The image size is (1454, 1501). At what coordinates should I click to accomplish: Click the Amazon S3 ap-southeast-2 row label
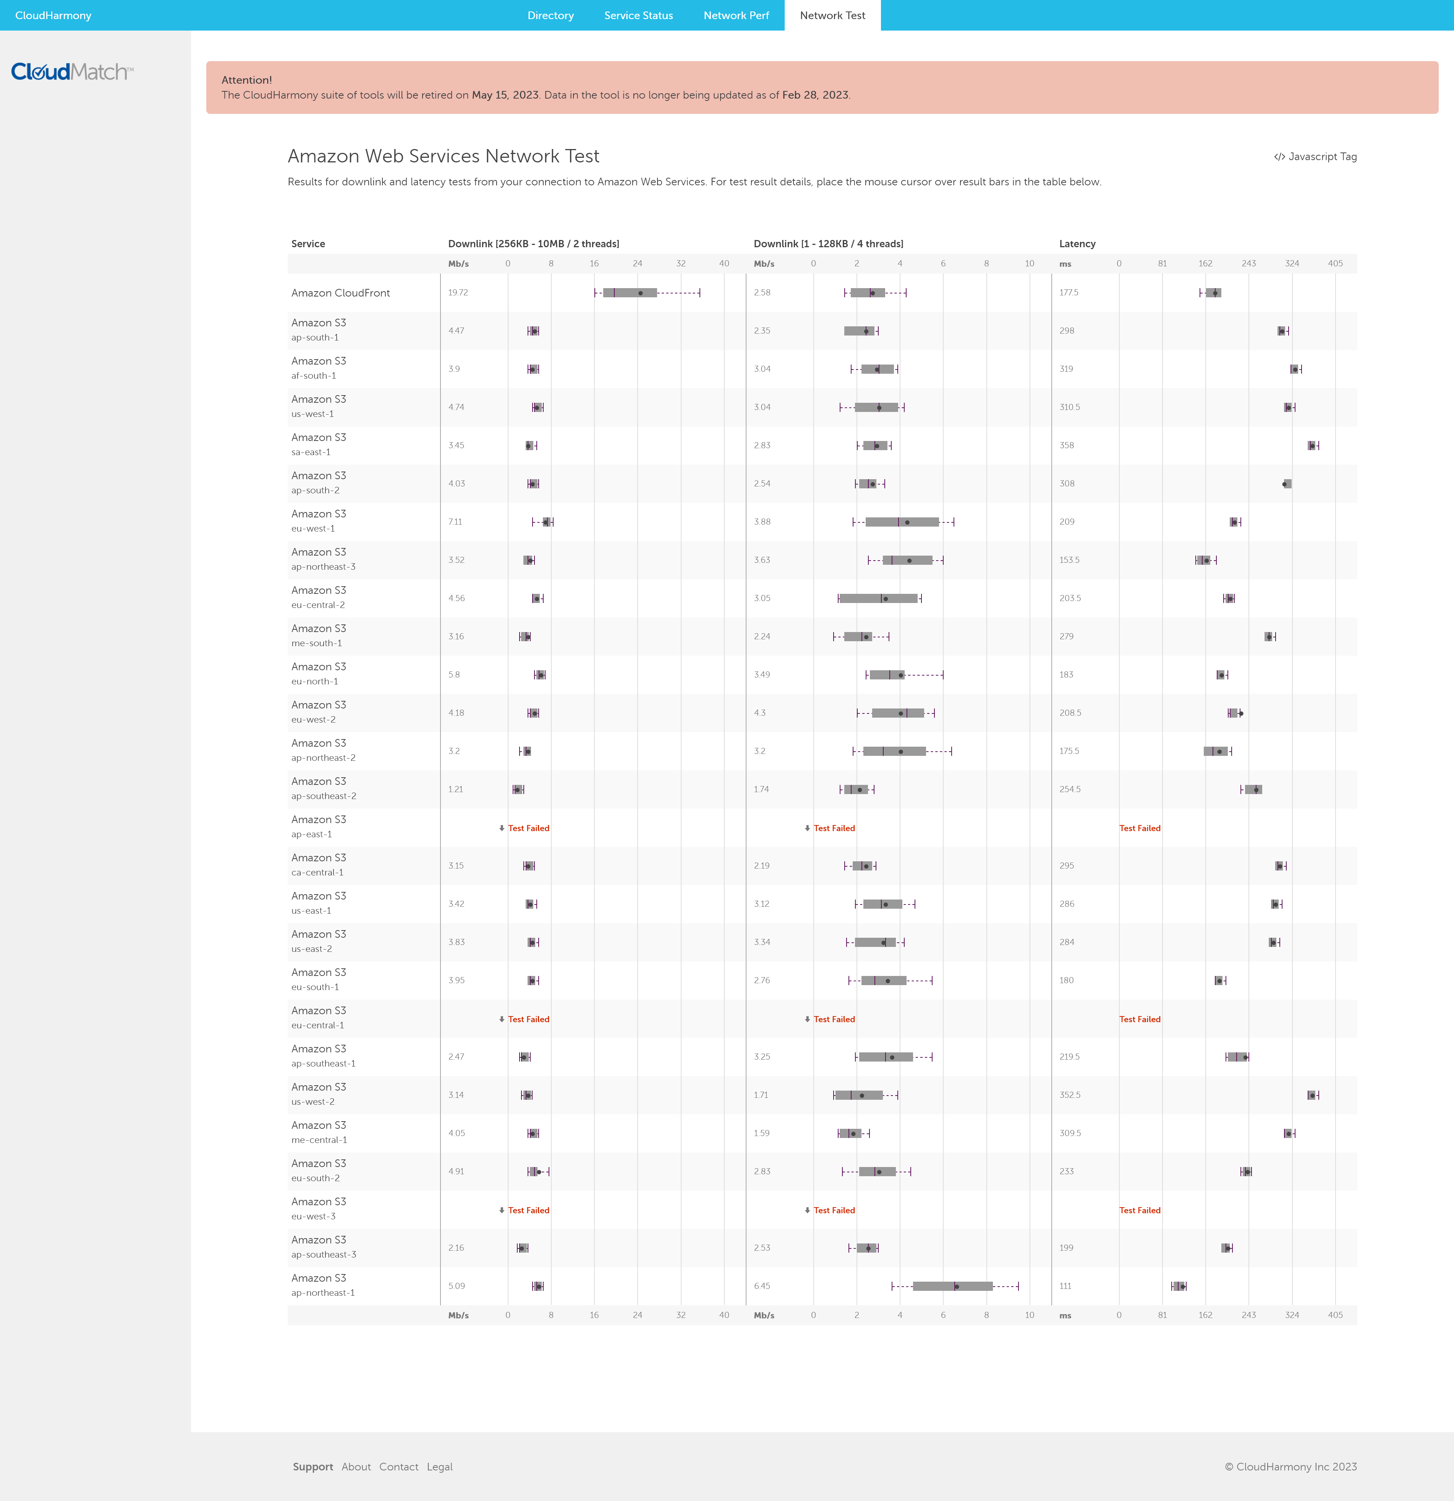click(324, 789)
